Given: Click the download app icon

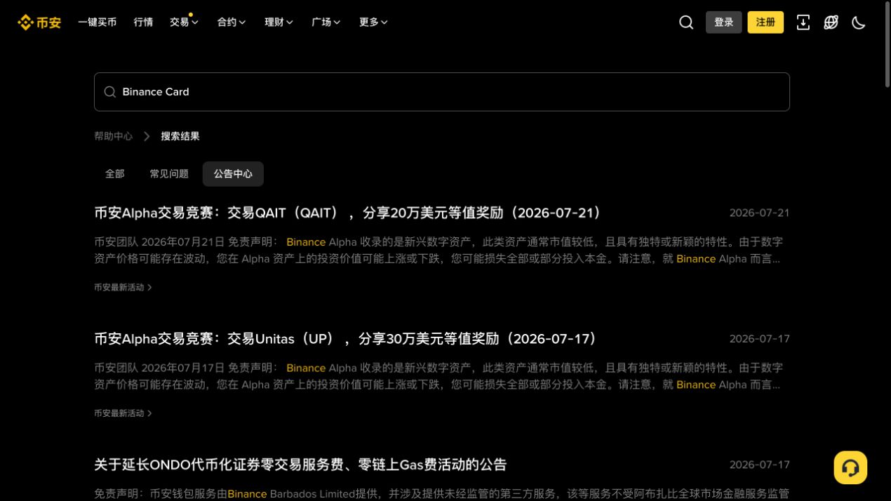Looking at the screenshot, I should point(803,22).
